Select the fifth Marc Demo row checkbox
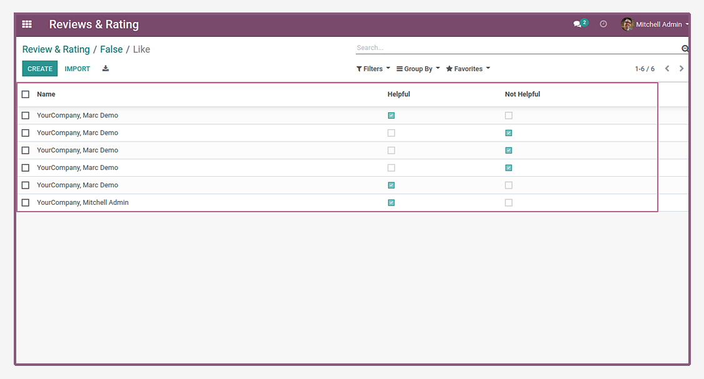 click(26, 185)
